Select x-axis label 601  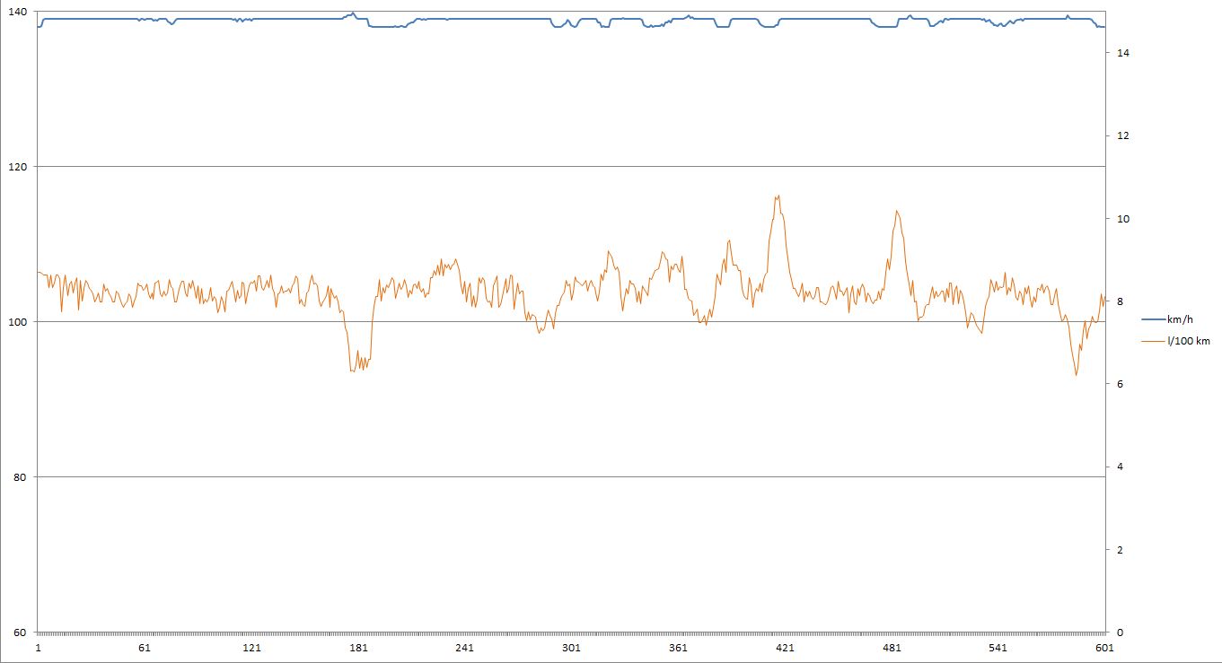point(1104,649)
